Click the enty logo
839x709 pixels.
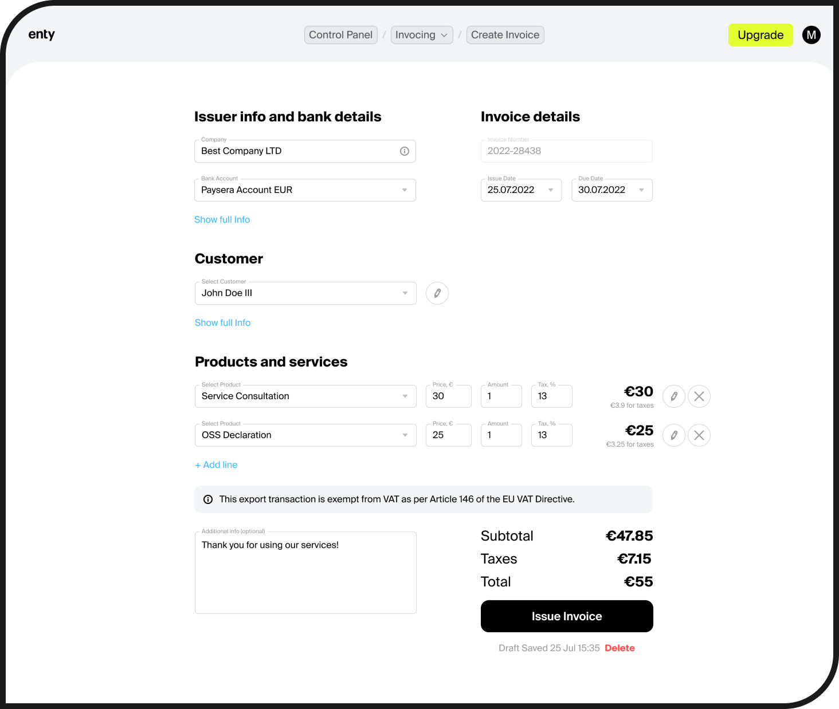click(41, 34)
